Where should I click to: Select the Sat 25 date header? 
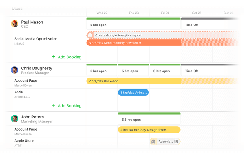[x=196, y=13]
